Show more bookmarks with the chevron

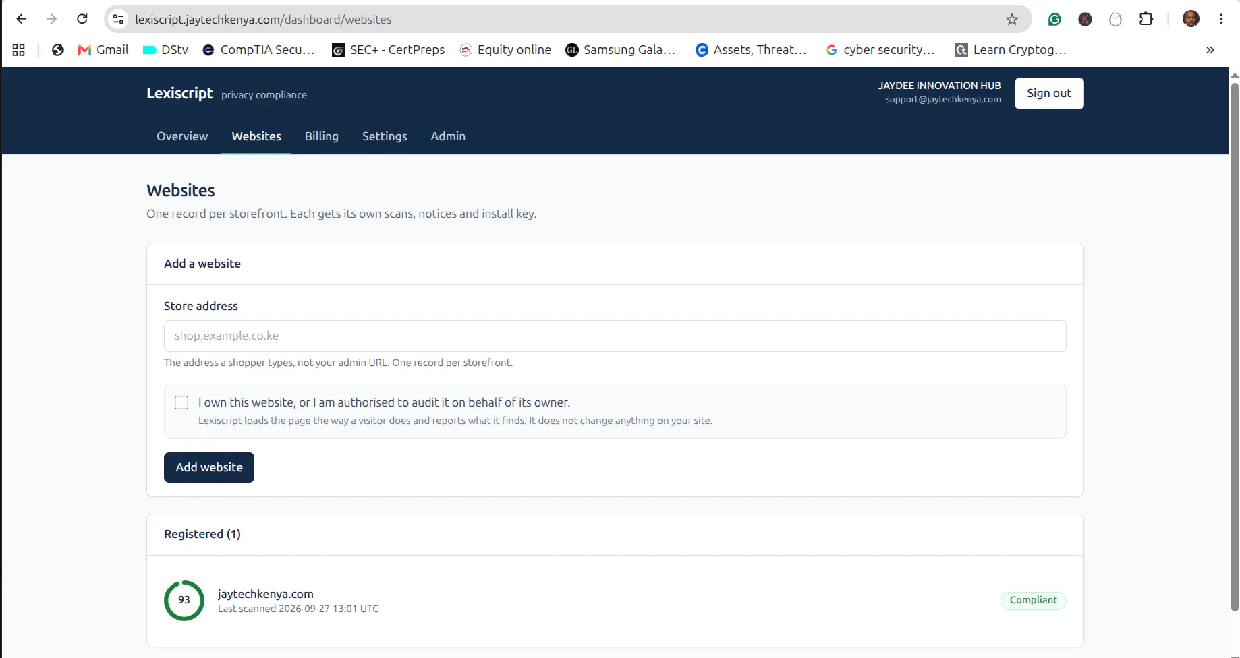click(x=1210, y=50)
